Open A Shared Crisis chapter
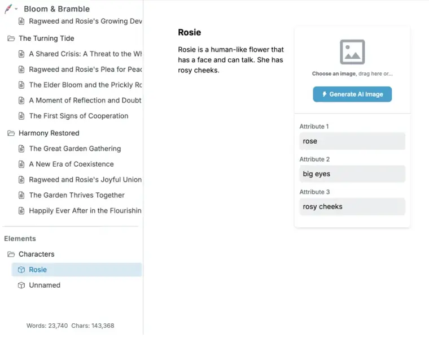 click(x=85, y=54)
